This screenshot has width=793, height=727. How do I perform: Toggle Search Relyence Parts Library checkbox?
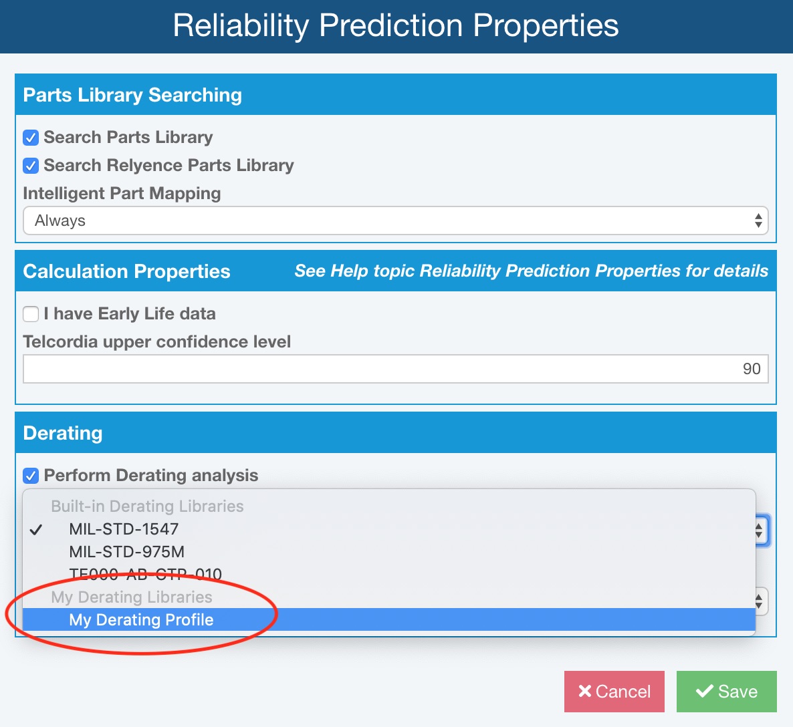point(31,166)
